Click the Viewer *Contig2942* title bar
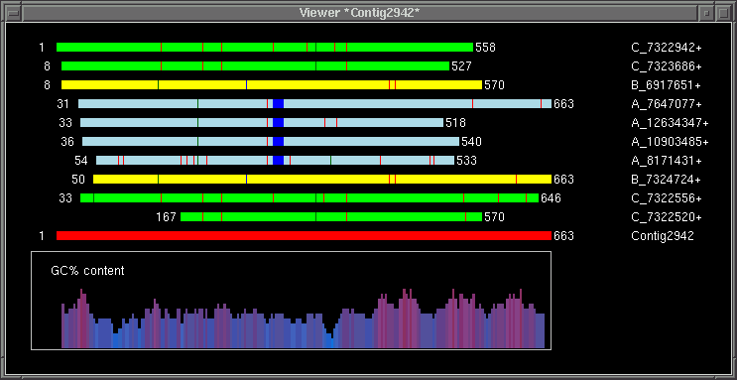Viewport: 737px width, 380px height. tap(359, 13)
